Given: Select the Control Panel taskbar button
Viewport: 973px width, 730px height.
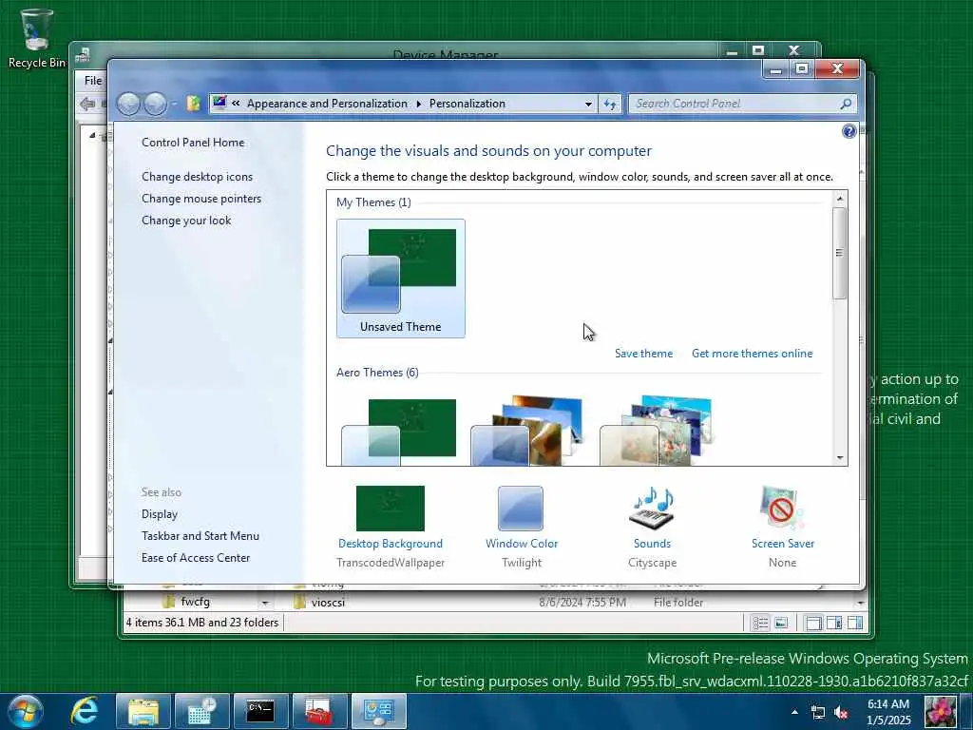Looking at the screenshot, I should click(379, 711).
